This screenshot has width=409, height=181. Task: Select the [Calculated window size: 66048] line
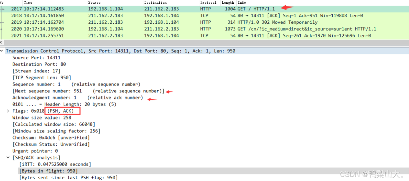coord(54,124)
